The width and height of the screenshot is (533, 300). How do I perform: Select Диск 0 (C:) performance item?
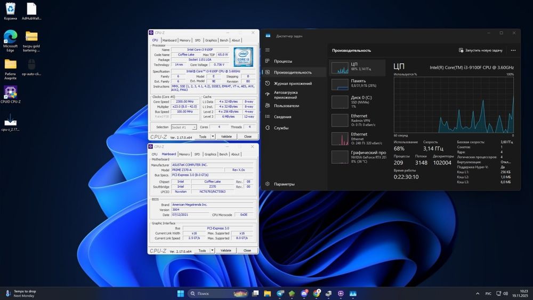(358, 102)
